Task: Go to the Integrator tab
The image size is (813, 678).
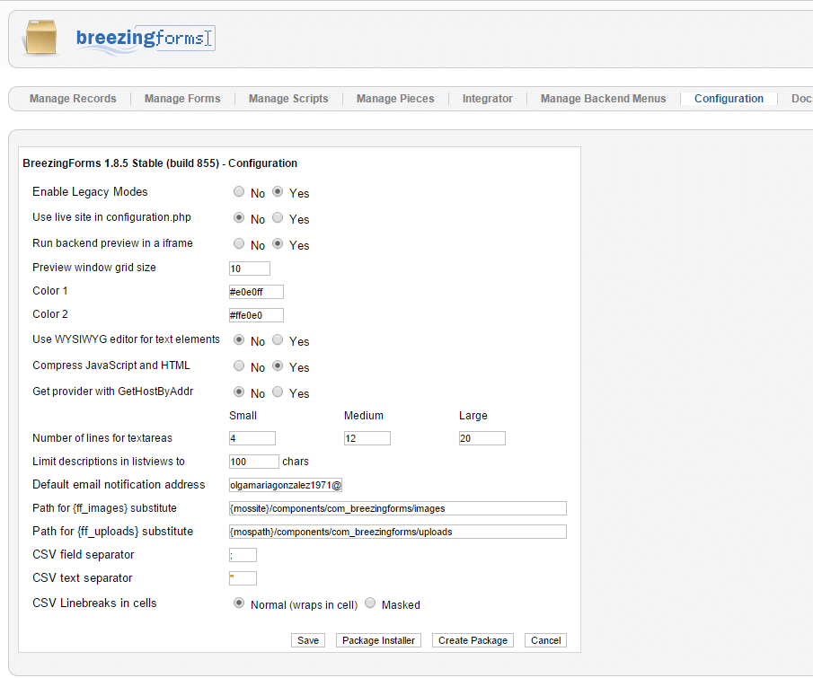Action: tap(488, 99)
